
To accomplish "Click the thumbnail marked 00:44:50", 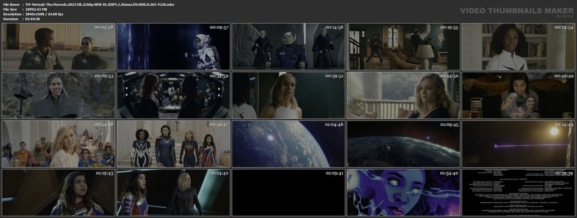I will click(x=403, y=95).
